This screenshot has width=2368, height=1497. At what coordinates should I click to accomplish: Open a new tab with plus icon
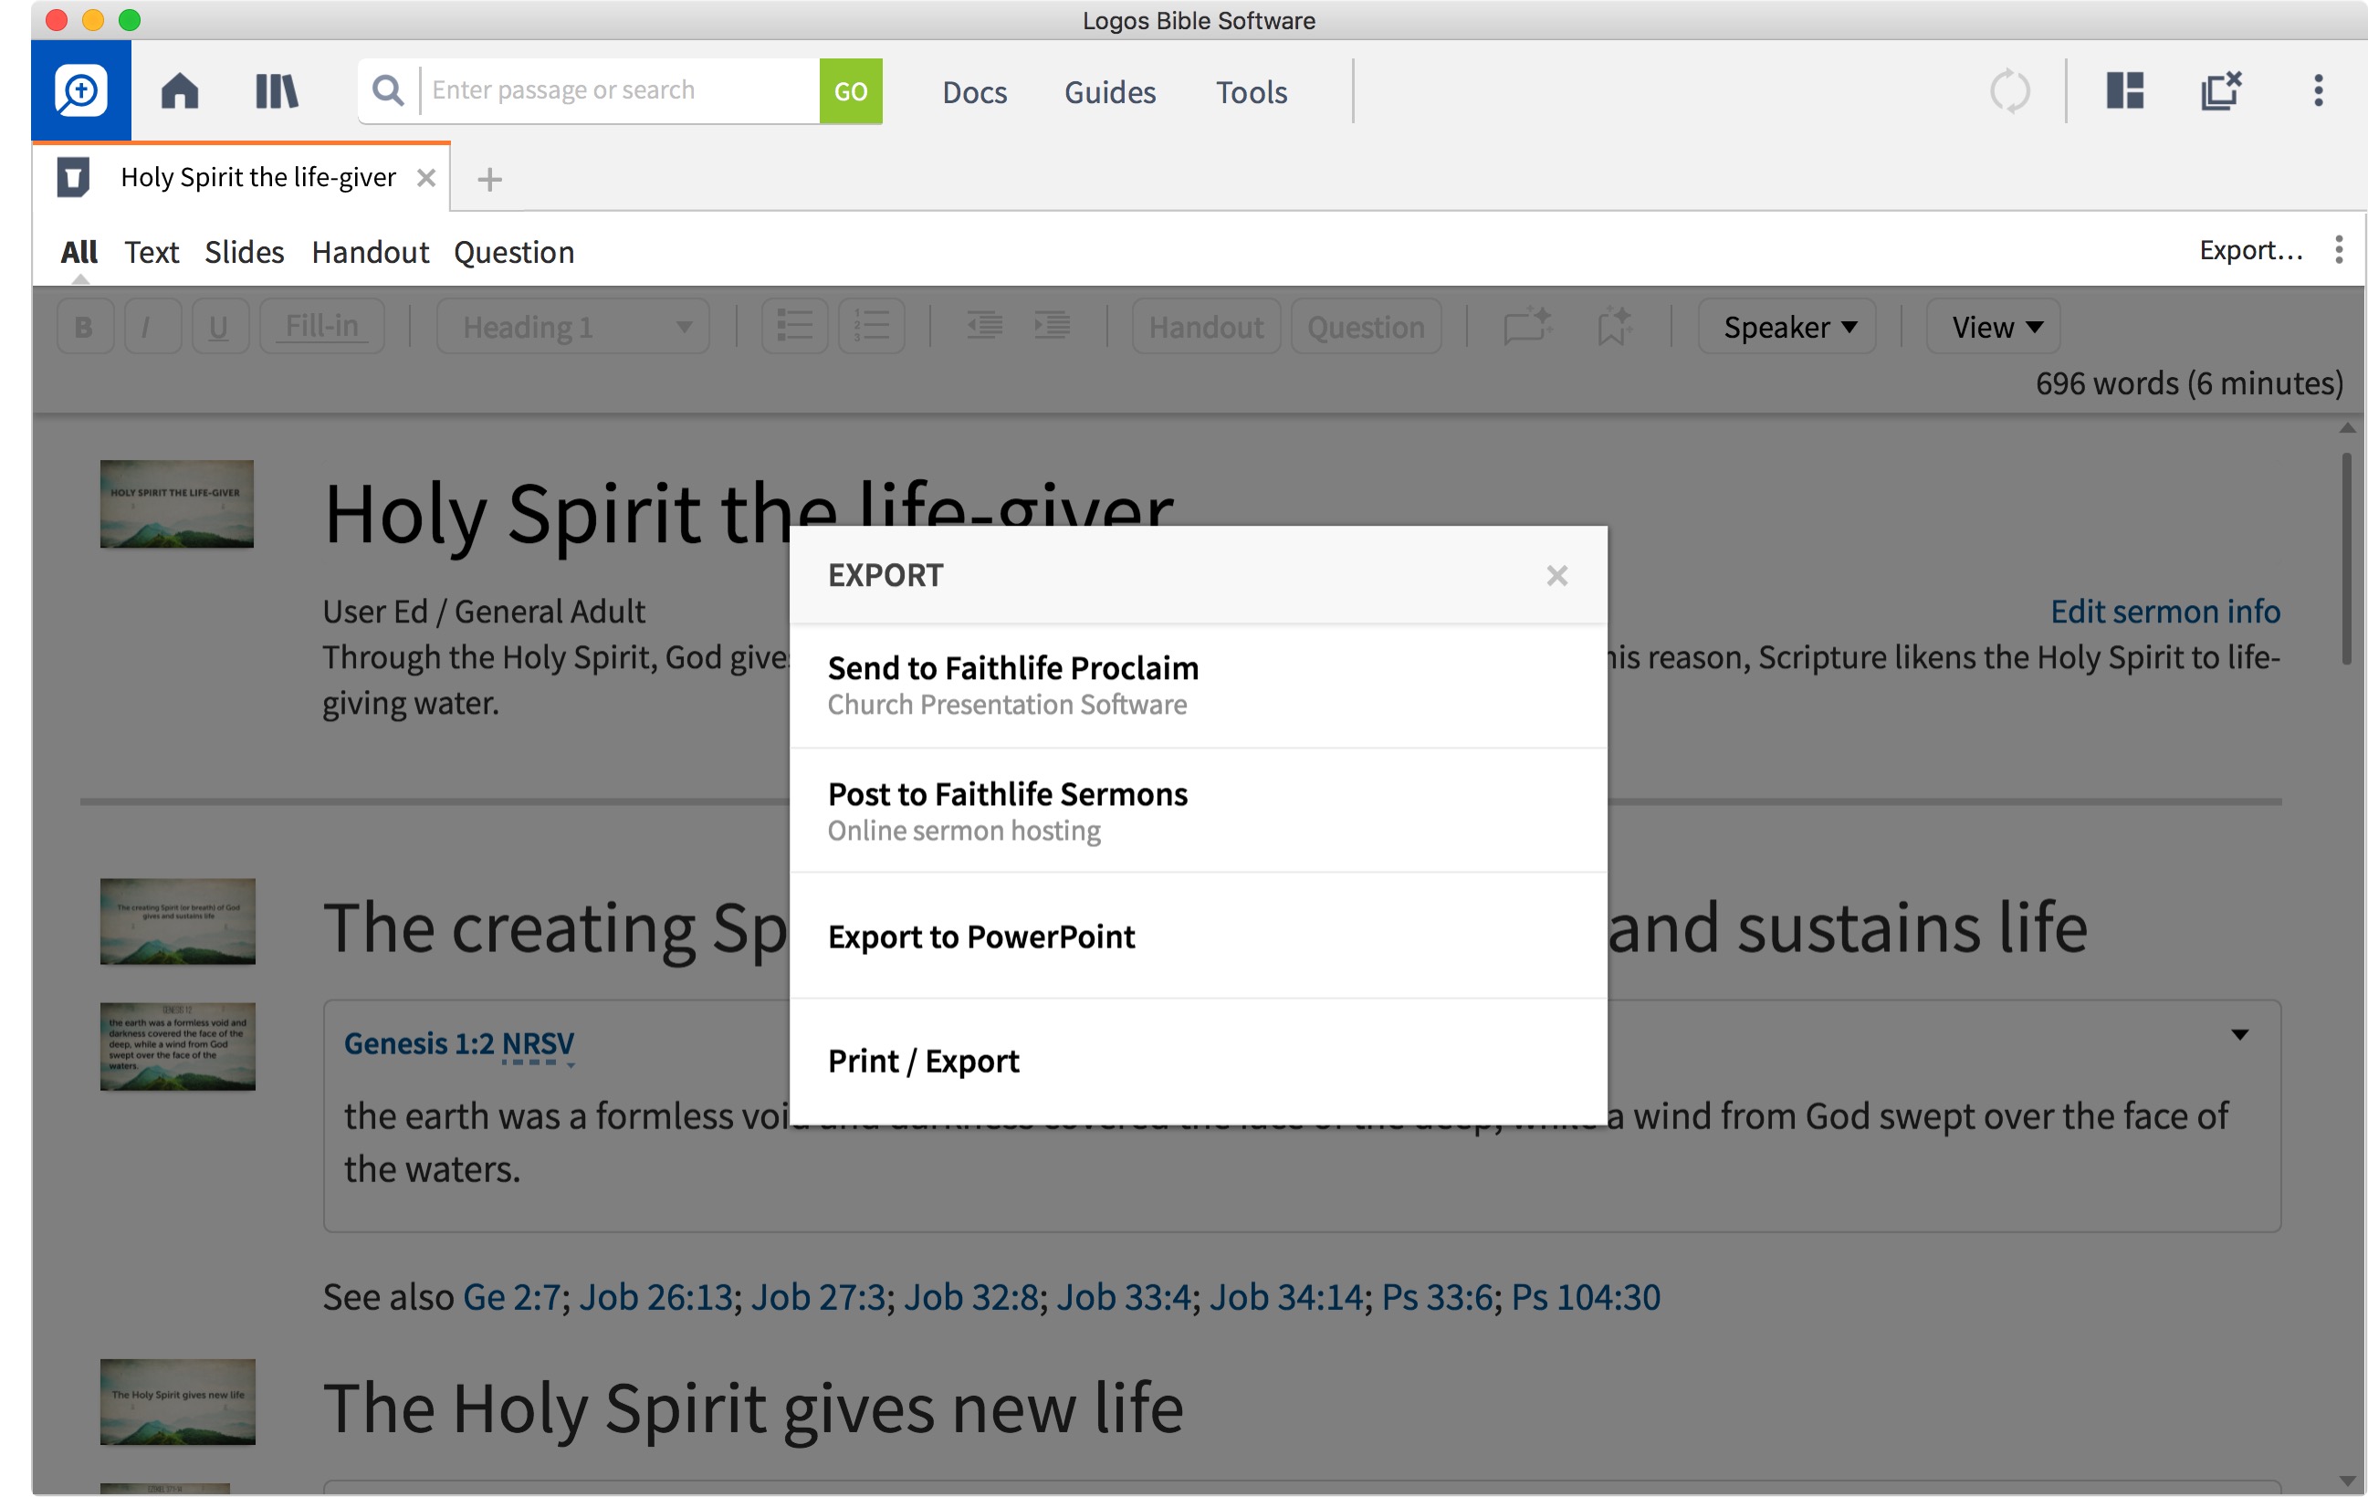click(x=488, y=179)
